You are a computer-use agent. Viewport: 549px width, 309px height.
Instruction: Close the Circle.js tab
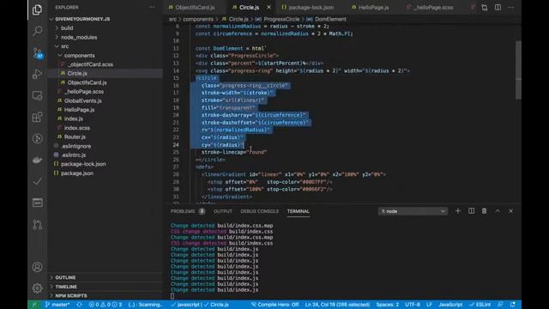[268, 7]
